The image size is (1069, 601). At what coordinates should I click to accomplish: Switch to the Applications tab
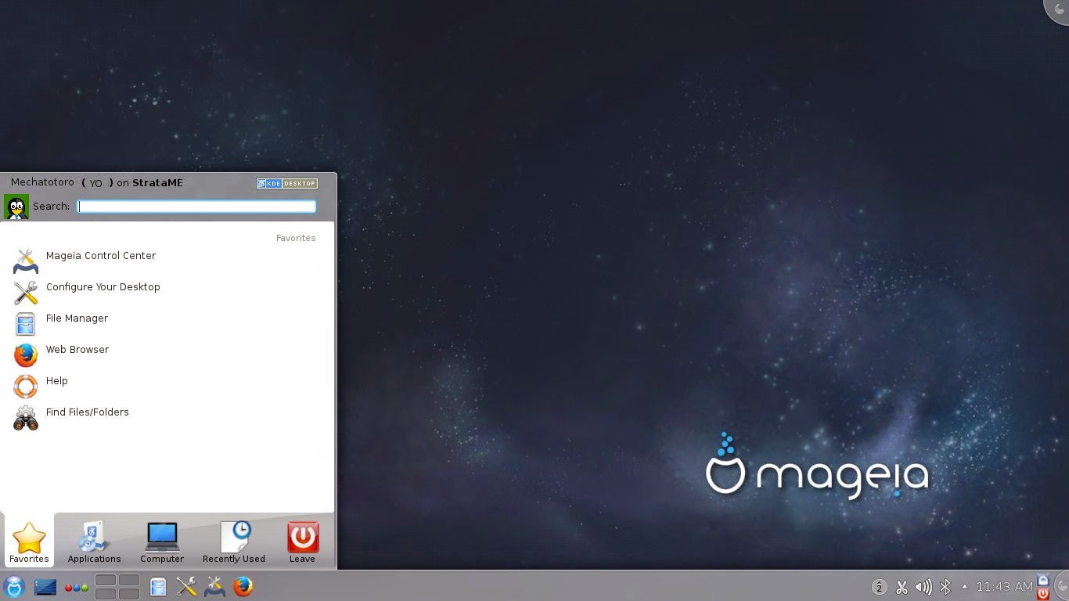point(94,542)
